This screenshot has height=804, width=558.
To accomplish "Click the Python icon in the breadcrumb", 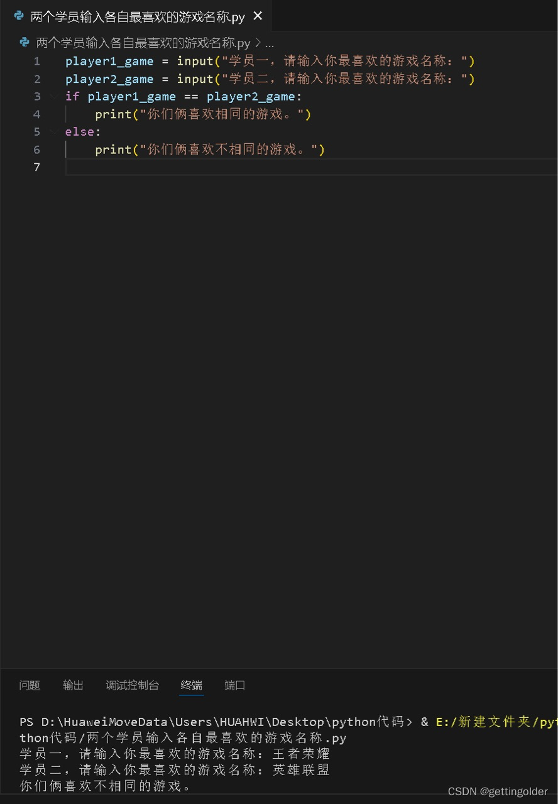I will tap(25, 43).
